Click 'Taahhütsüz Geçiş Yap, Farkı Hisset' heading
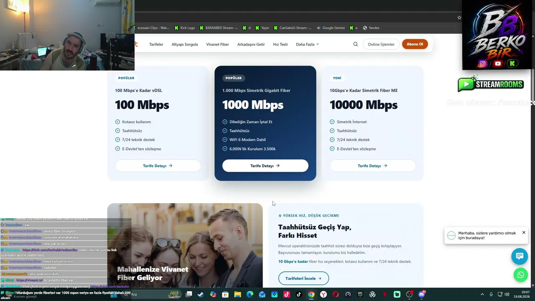This screenshot has width=535, height=301. click(x=315, y=231)
